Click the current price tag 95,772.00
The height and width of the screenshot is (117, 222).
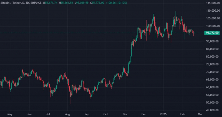(212, 33)
